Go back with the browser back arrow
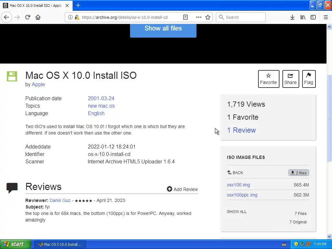Viewport: 332px width, 249px height. pyautogui.click(x=6, y=17)
